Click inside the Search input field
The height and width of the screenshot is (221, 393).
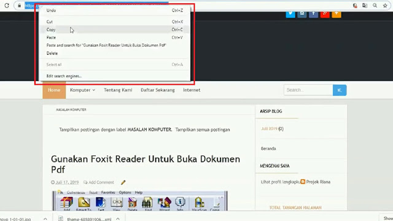pos(308,90)
